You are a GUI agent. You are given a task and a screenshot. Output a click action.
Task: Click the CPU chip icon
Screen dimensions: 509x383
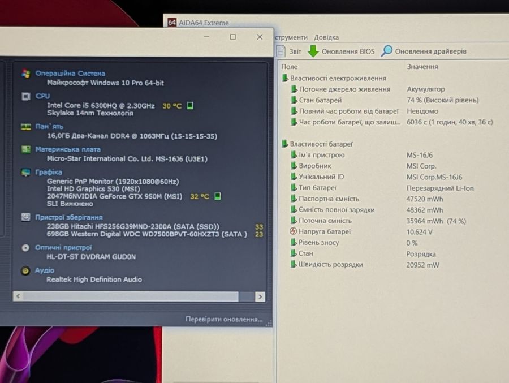26,96
